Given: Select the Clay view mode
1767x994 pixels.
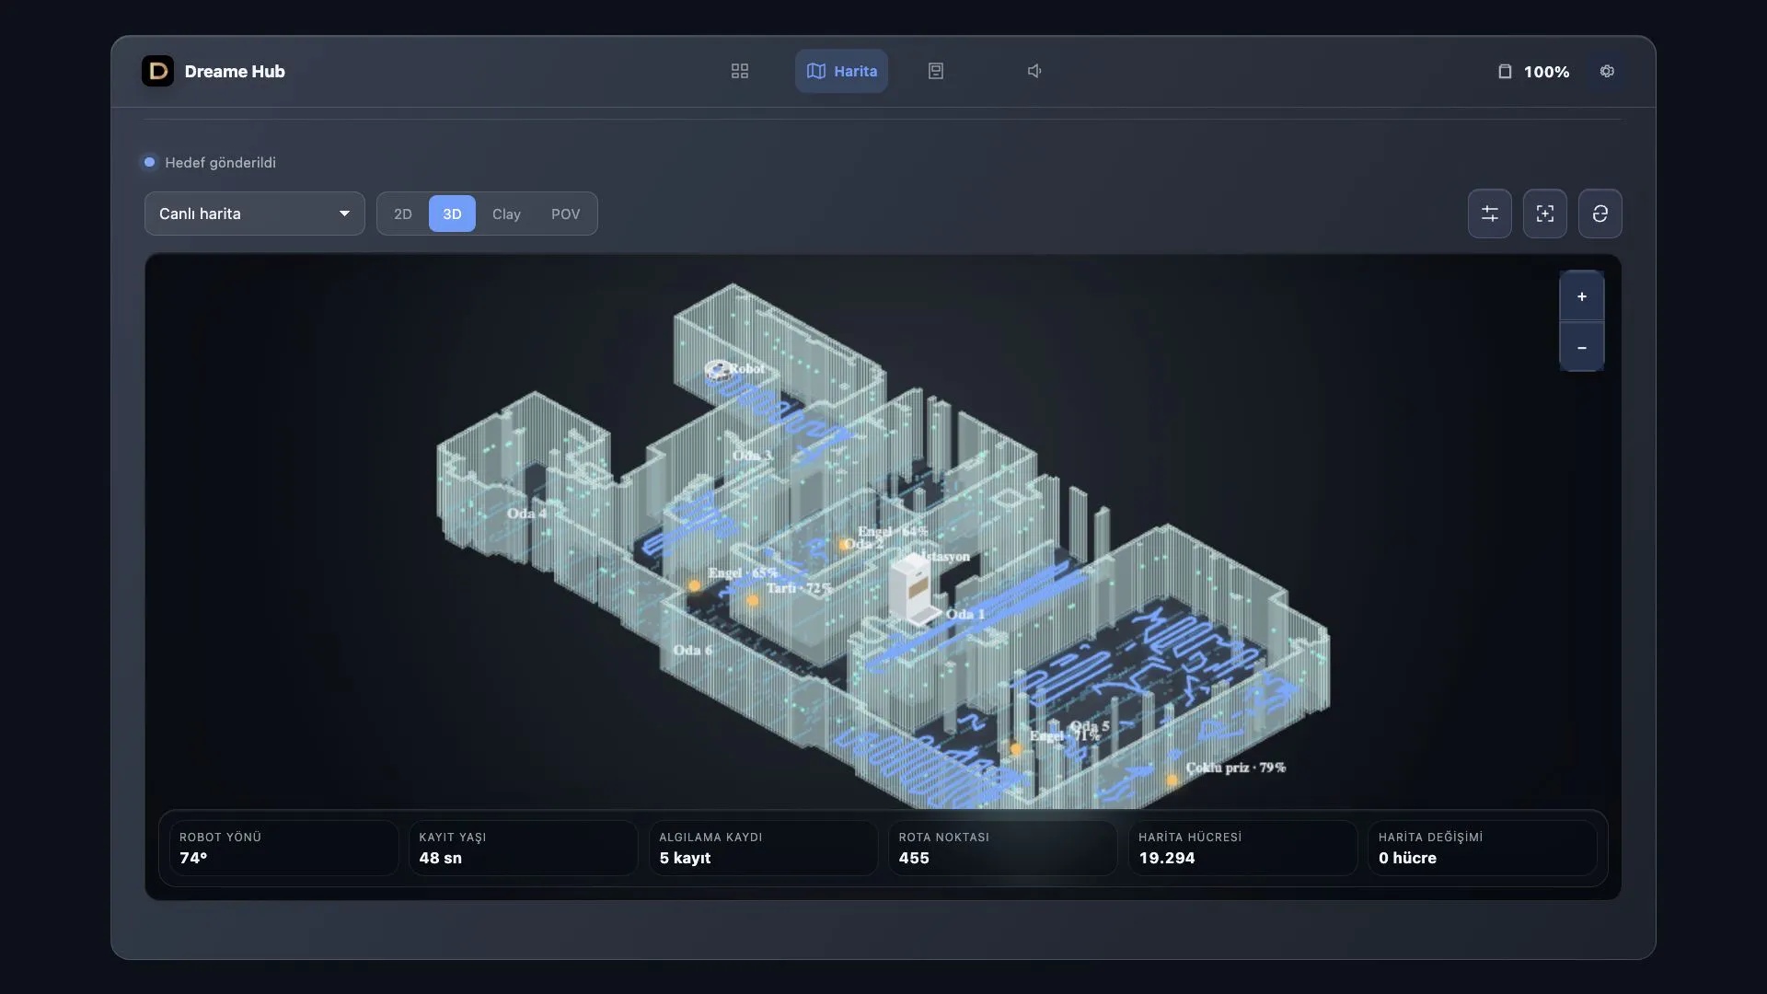Looking at the screenshot, I should click(x=506, y=214).
